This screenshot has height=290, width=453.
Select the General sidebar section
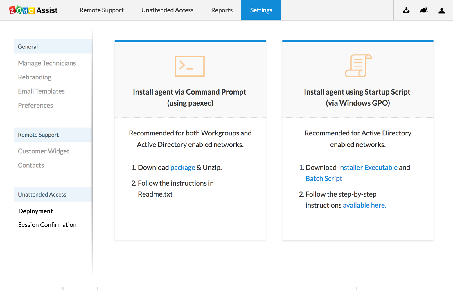(x=53, y=47)
